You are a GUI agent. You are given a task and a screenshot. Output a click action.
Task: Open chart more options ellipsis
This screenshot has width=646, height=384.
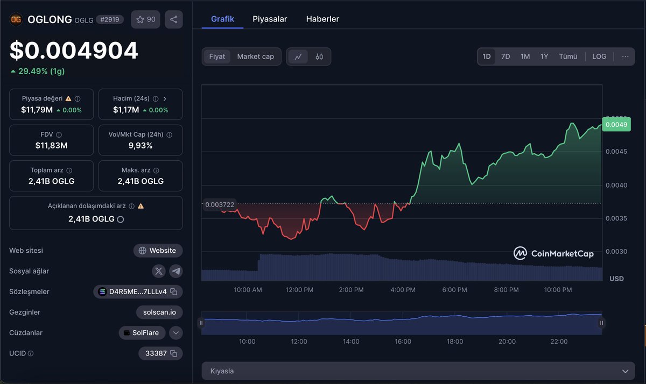tap(625, 56)
